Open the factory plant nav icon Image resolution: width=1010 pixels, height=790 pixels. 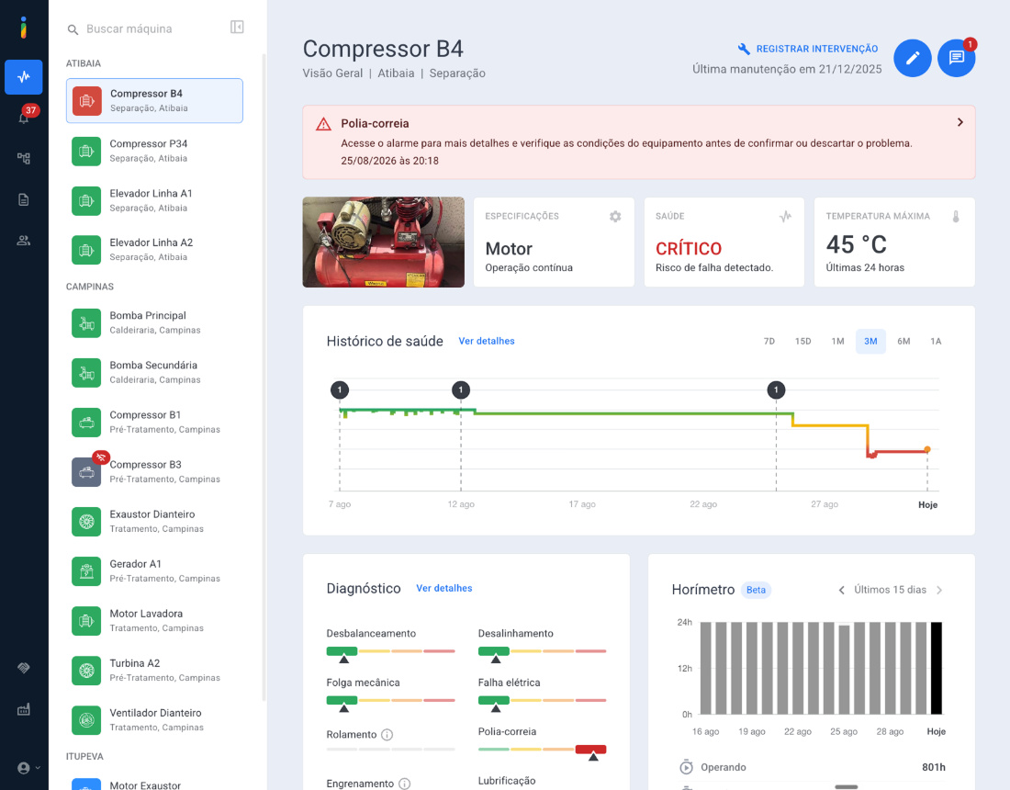(24, 709)
